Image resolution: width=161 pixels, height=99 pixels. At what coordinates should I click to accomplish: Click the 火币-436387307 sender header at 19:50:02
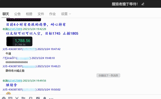coord(31,90)
